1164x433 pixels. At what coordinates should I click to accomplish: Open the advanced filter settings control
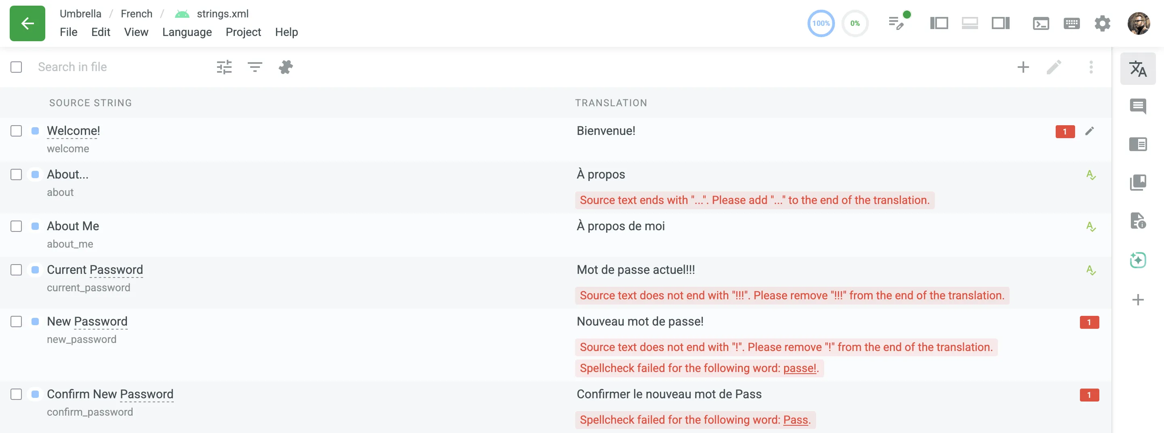224,67
